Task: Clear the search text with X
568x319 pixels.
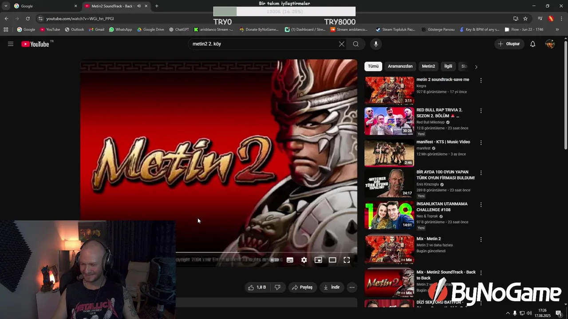Action: coord(342,44)
